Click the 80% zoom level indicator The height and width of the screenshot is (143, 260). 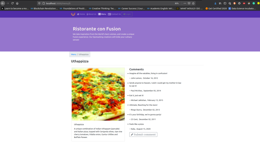coord(177,3)
